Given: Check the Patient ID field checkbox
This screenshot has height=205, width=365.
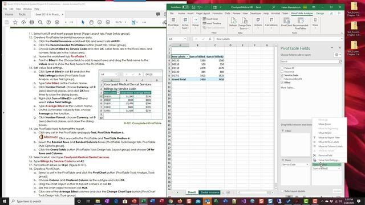Looking at the screenshot, I should point(282,68).
